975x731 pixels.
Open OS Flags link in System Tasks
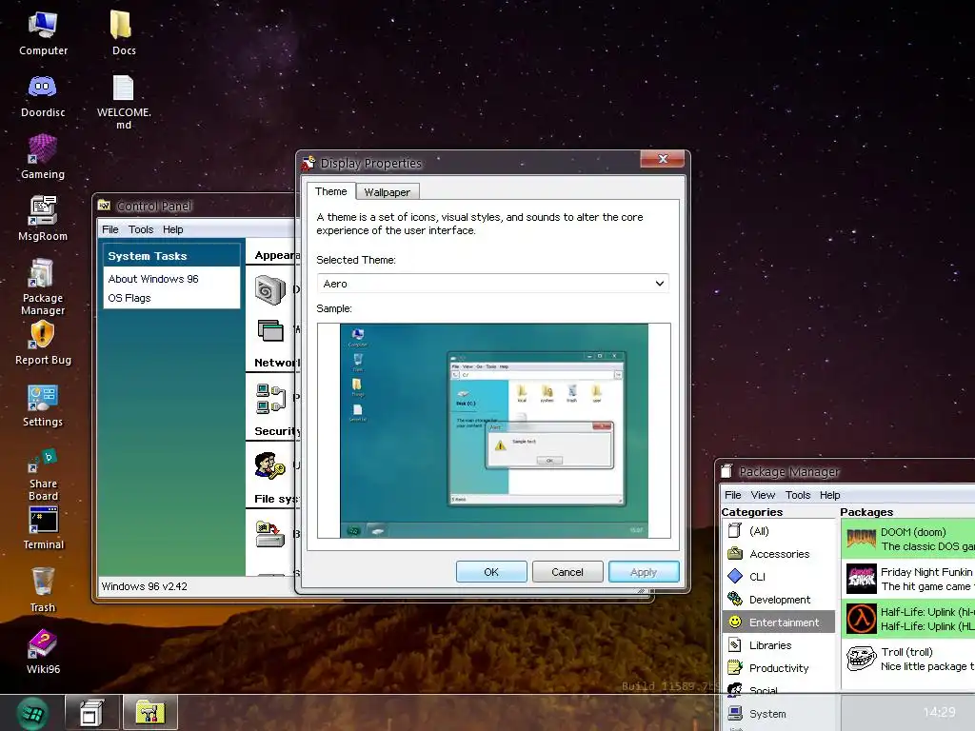coord(129,298)
